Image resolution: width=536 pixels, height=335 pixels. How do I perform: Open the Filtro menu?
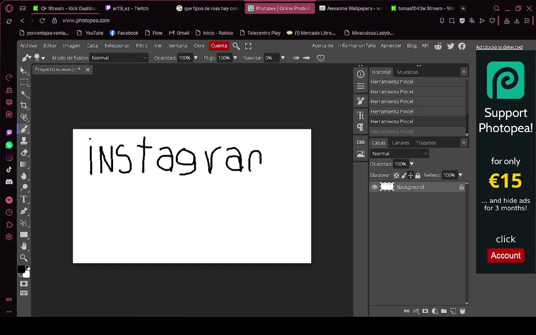click(142, 46)
